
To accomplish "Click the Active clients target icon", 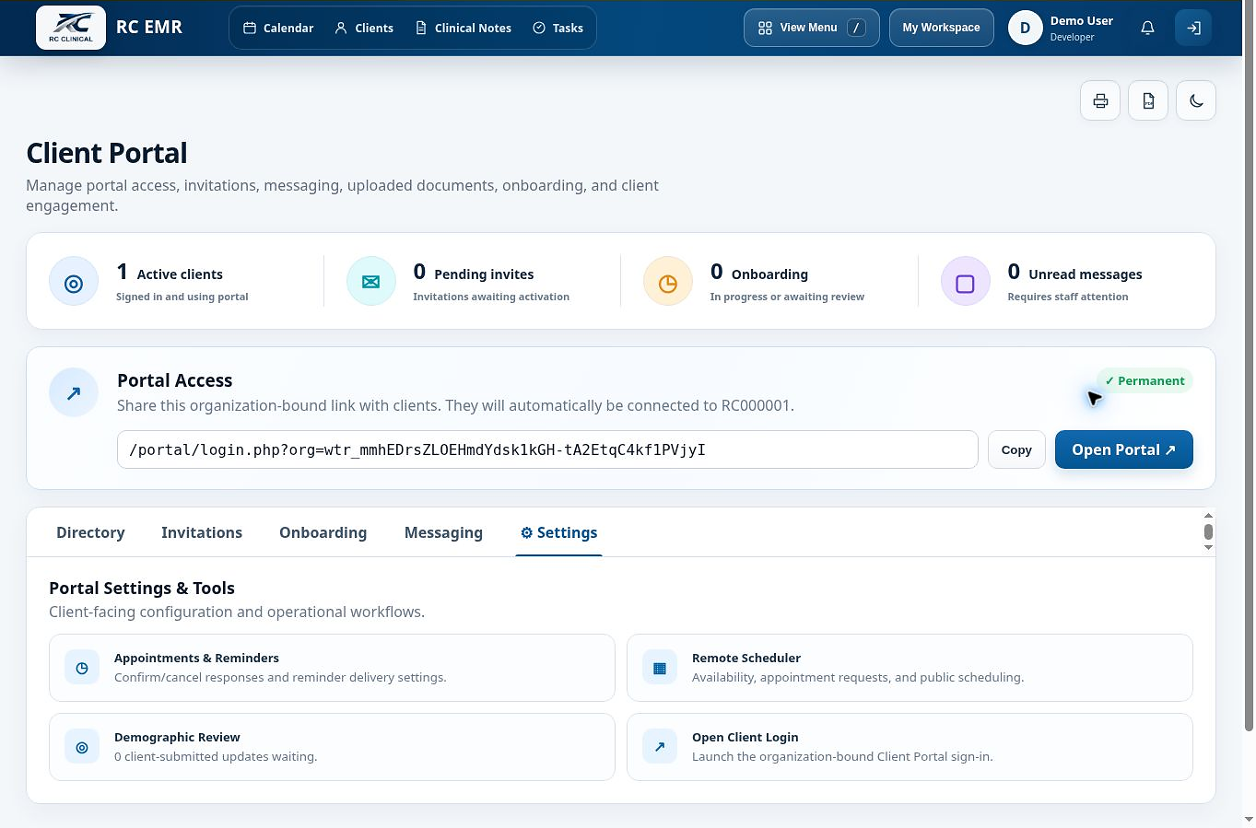I will click(74, 282).
